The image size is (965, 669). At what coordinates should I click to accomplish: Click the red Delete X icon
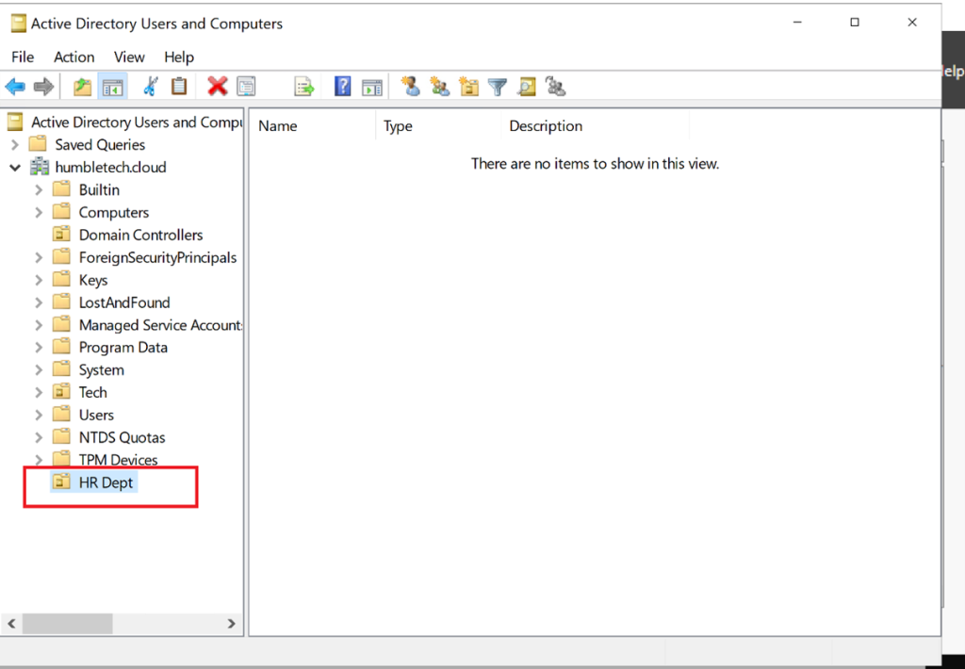(218, 88)
